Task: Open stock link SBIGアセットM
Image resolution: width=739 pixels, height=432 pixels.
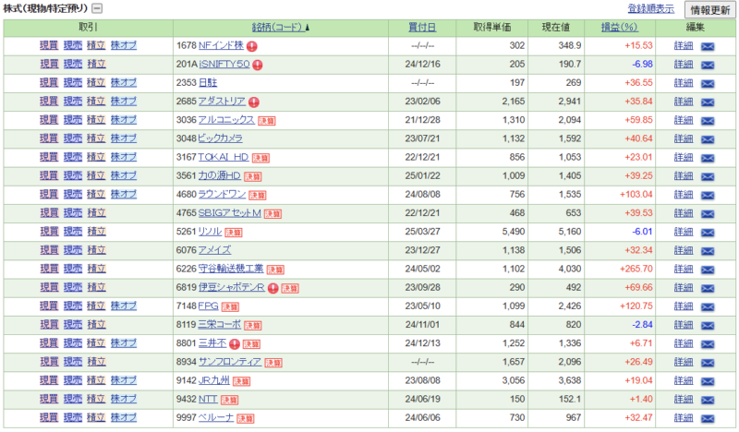Action: pos(229,213)
